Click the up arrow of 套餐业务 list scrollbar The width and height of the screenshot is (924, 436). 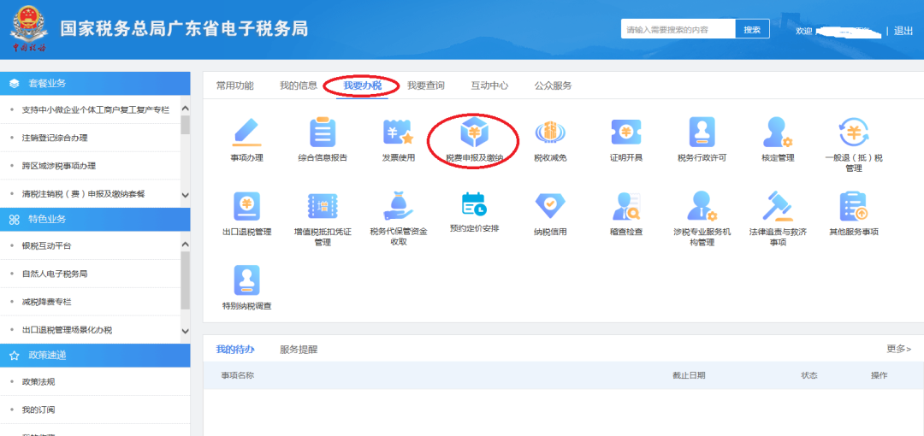point(185,109)
